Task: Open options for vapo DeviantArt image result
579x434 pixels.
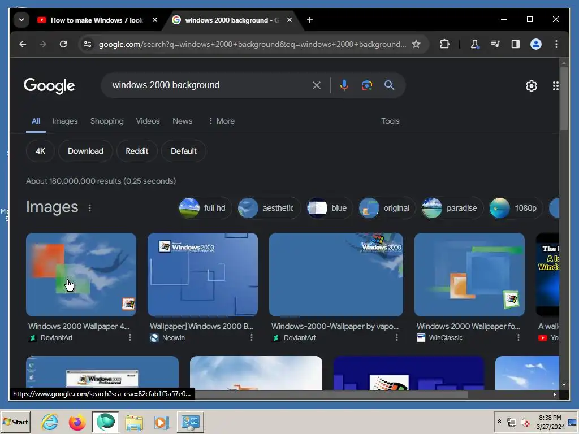Action: click(x=396, y=337)
